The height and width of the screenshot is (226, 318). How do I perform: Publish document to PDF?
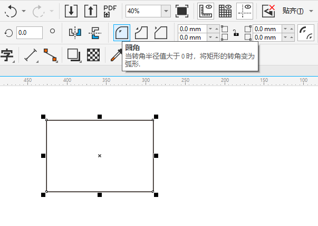coord(110,11)
